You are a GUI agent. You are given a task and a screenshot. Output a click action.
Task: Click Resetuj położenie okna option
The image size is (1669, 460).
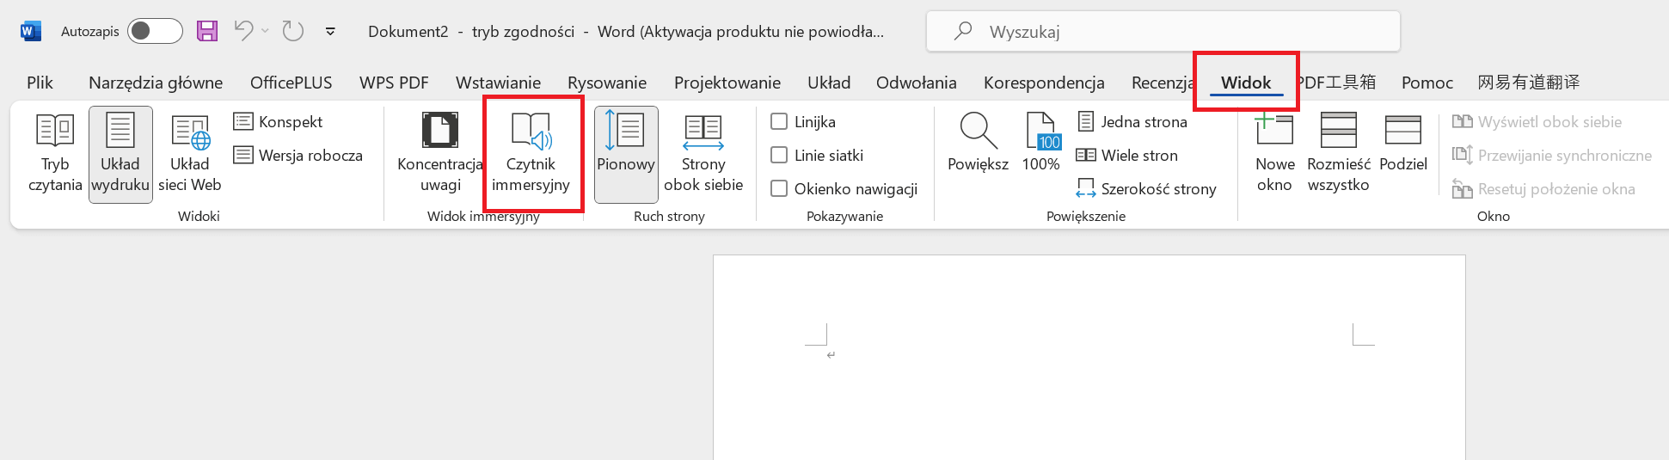1543,189
